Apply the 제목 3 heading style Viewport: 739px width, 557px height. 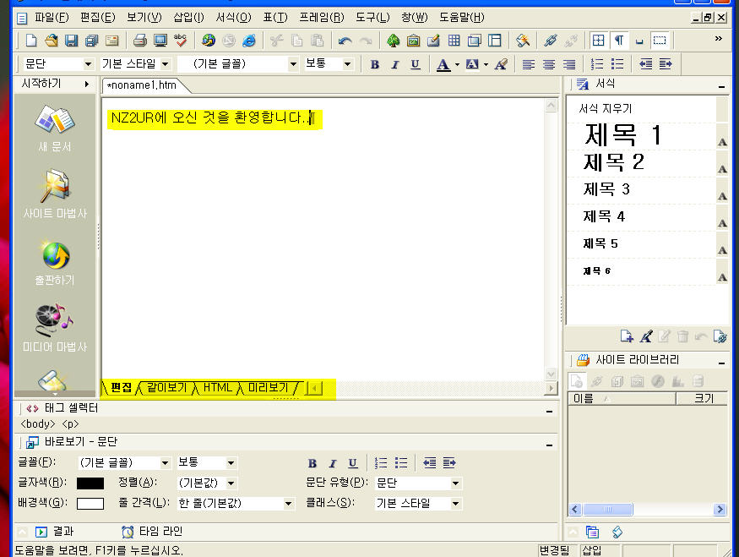click(x=606, y=189)
